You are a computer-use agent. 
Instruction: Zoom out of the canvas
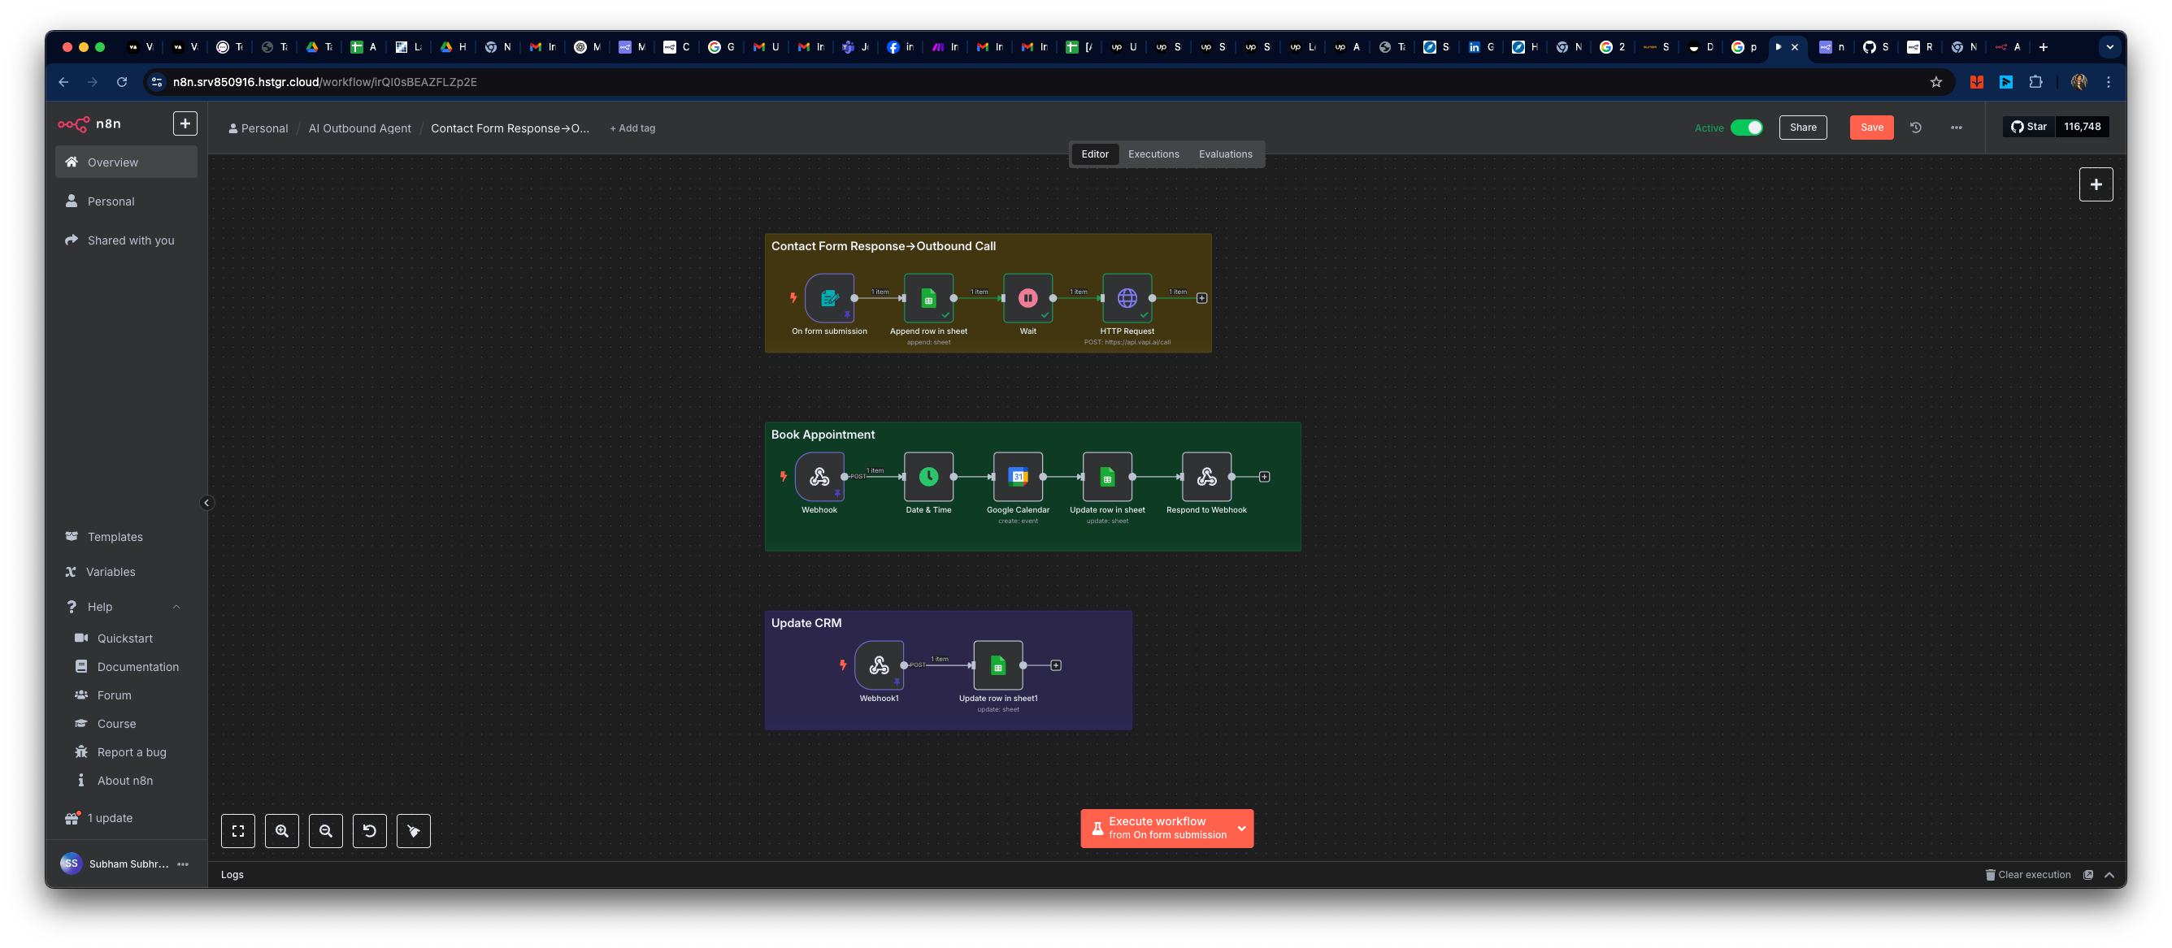pyautogui.click(x=325, y=831)
